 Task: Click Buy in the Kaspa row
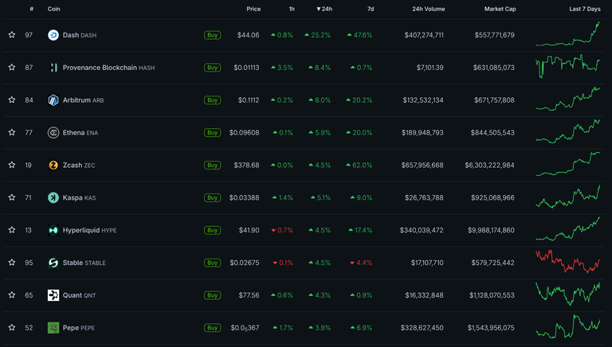tap(212, 197)
